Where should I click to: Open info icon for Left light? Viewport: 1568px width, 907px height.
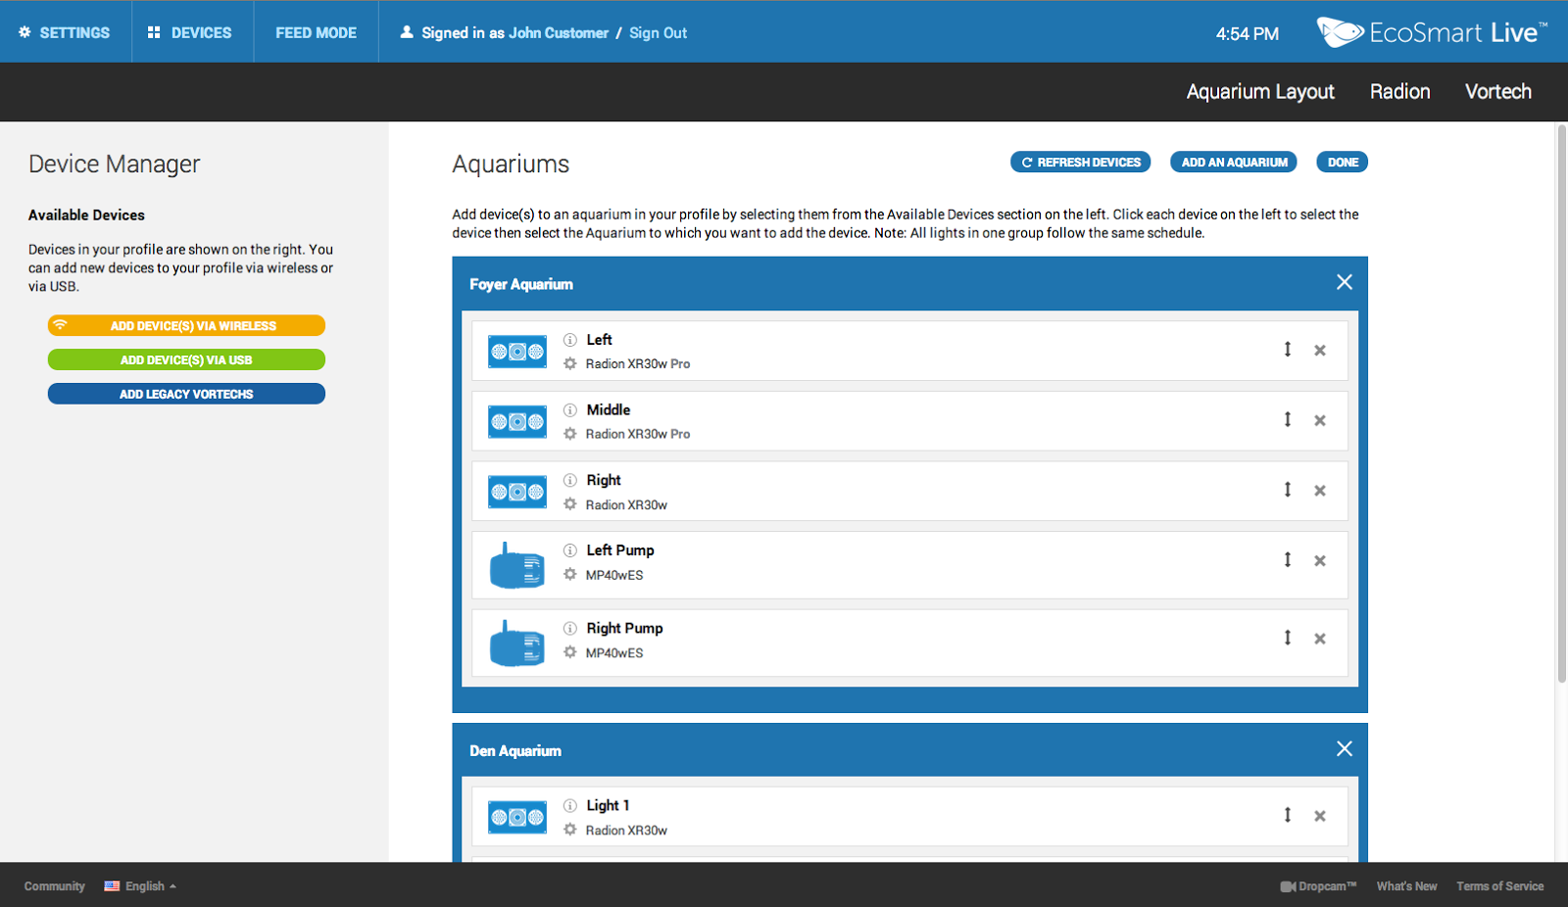570,340
